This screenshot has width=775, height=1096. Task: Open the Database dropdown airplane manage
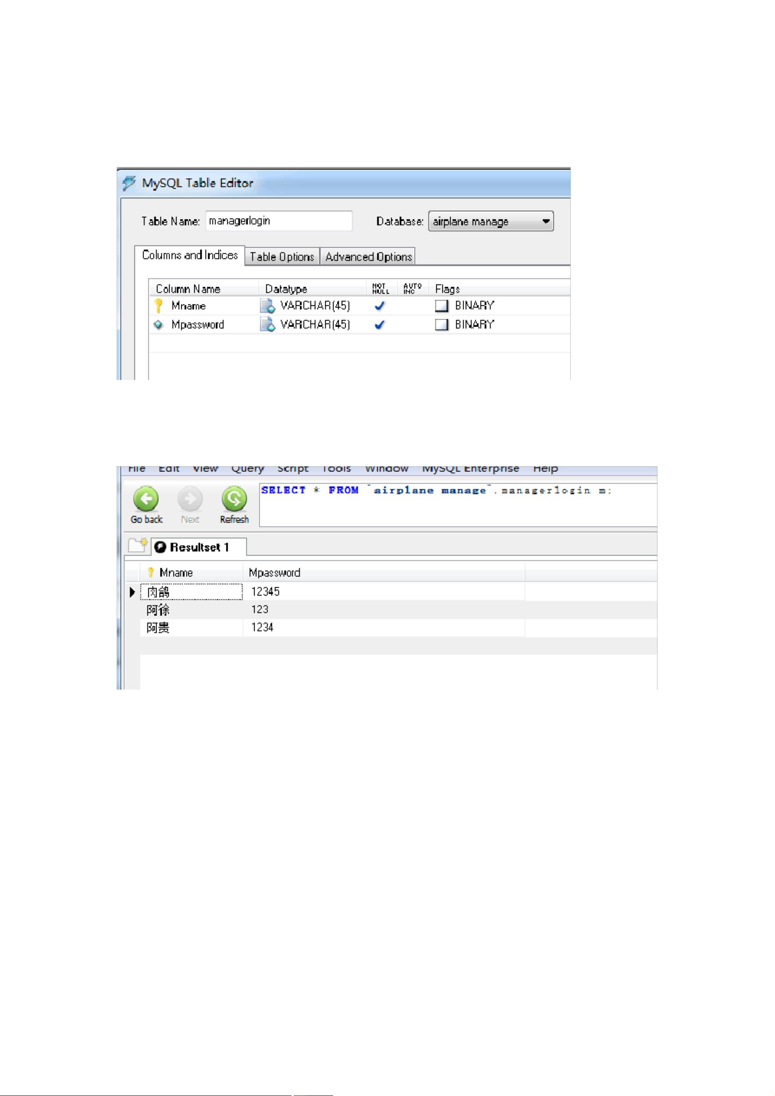(x=491, y=222)
